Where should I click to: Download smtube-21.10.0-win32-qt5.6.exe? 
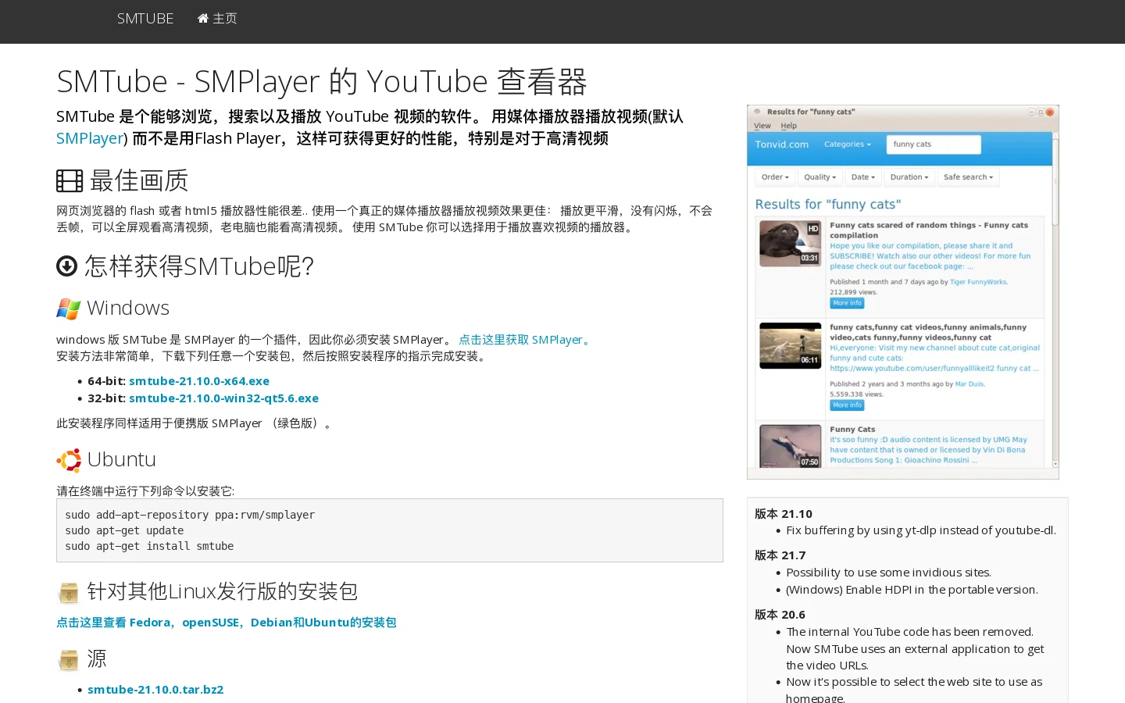coord(223,398)
